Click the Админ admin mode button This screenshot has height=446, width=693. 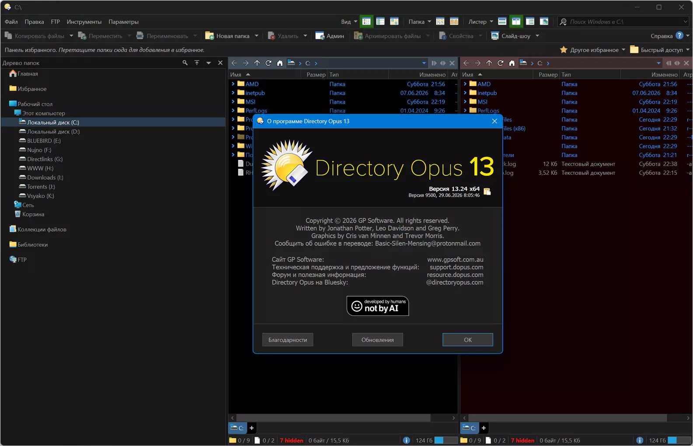pyautogui.click(x=330, y=36)
